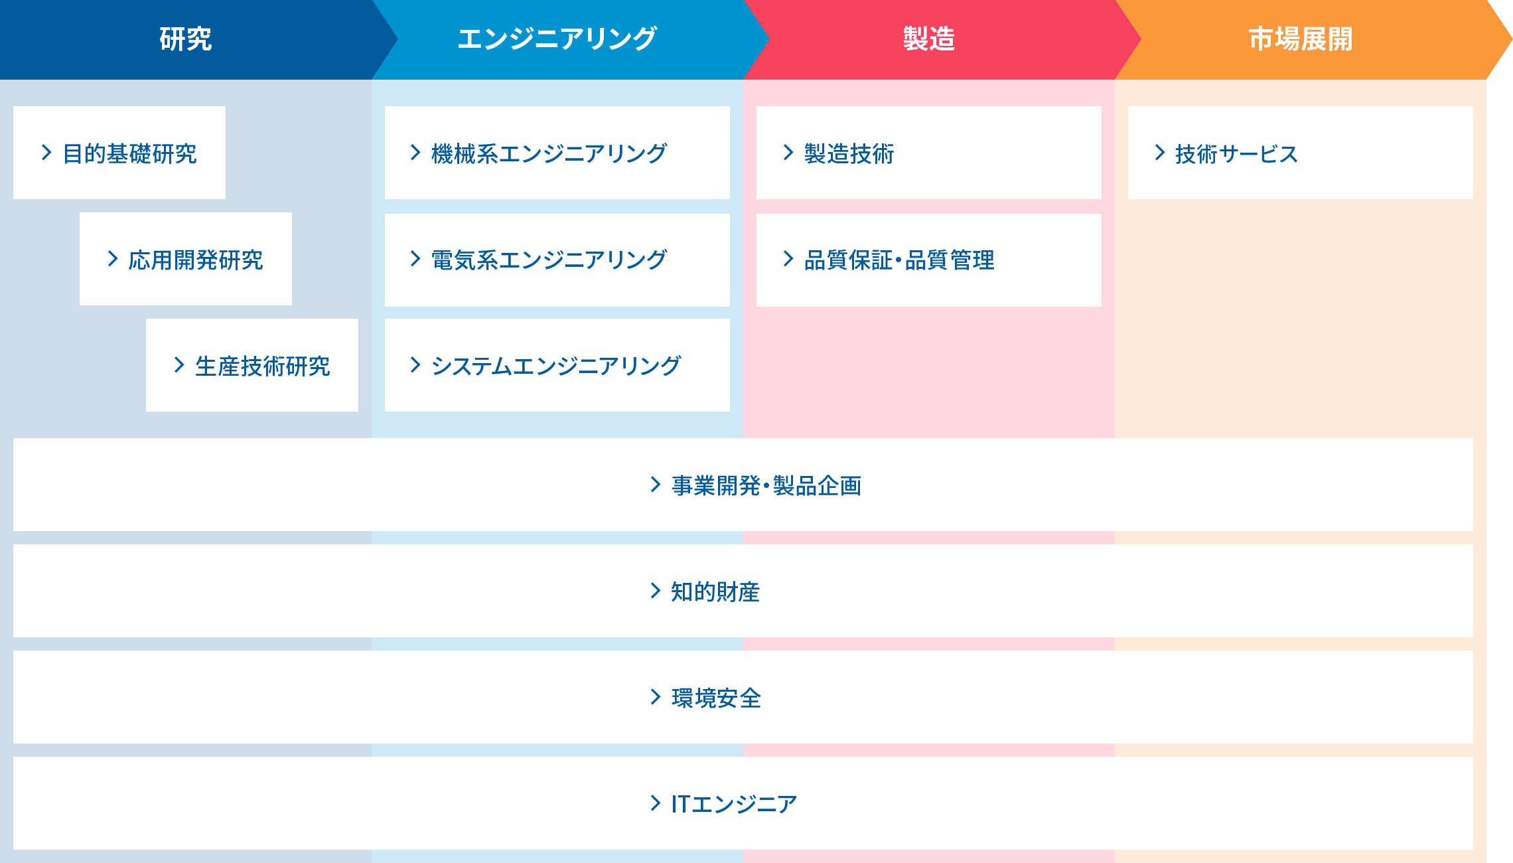1513x863 pixels.
Task: Click the chevron icon beside 目的基礎研究
Action: pyautogui.click(x=46, y=153)
